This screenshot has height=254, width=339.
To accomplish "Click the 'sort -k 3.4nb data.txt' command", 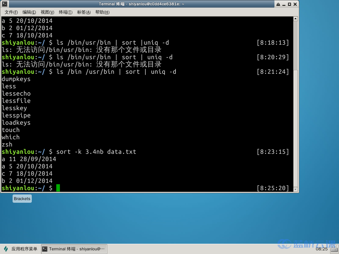I will pos(96,152).
